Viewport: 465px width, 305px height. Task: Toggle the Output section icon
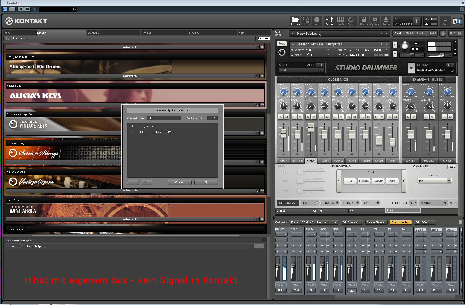329,21
